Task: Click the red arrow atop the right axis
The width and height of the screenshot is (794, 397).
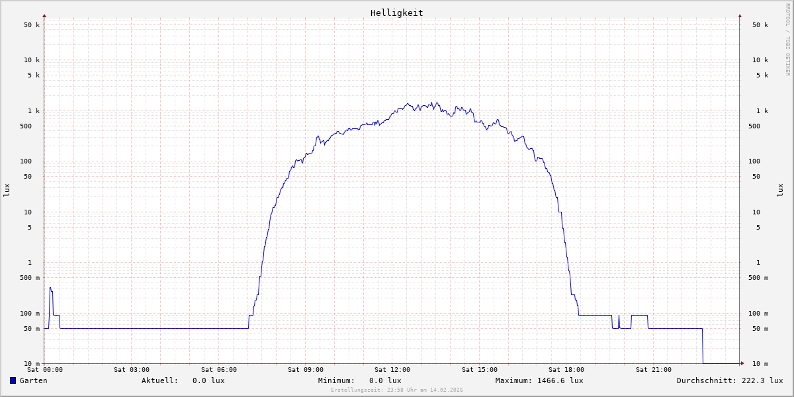Action: (x=740, y=15)
